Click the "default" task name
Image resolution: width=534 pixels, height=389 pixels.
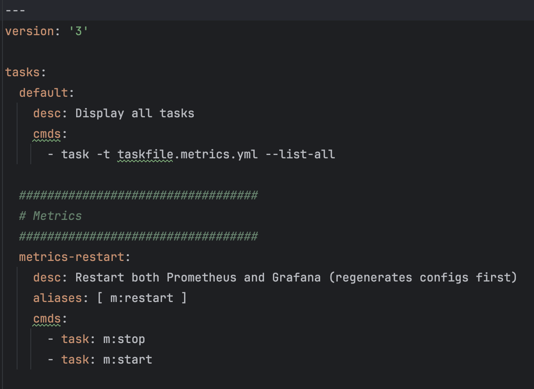coord(43,93)
